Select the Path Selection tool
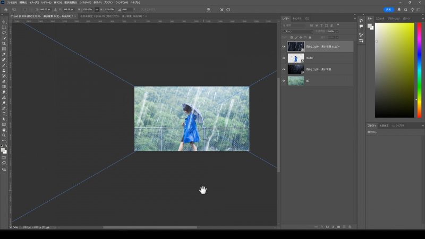The image size is (425, 239). click(x=4, y=119)
